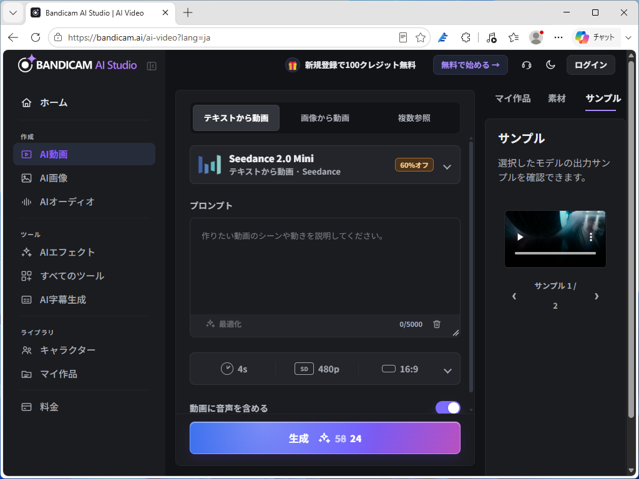Viewport: 639px width, 479px height.
Task: Click the sample video thumbnail
Action: point(555,239)
